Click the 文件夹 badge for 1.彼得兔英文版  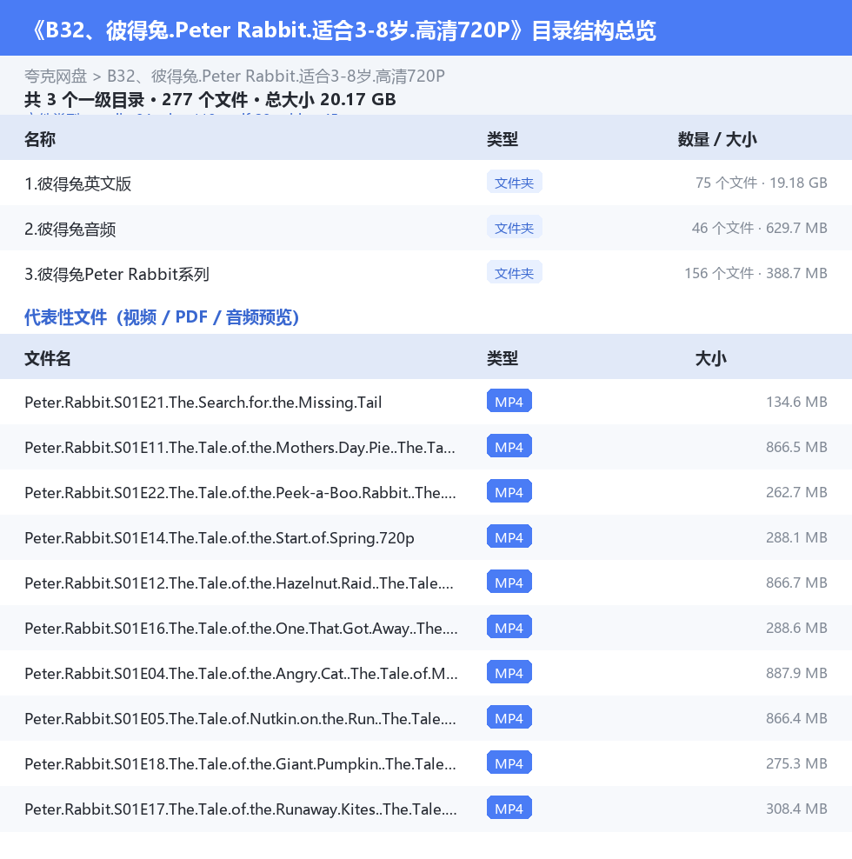(x=515, y=182)
